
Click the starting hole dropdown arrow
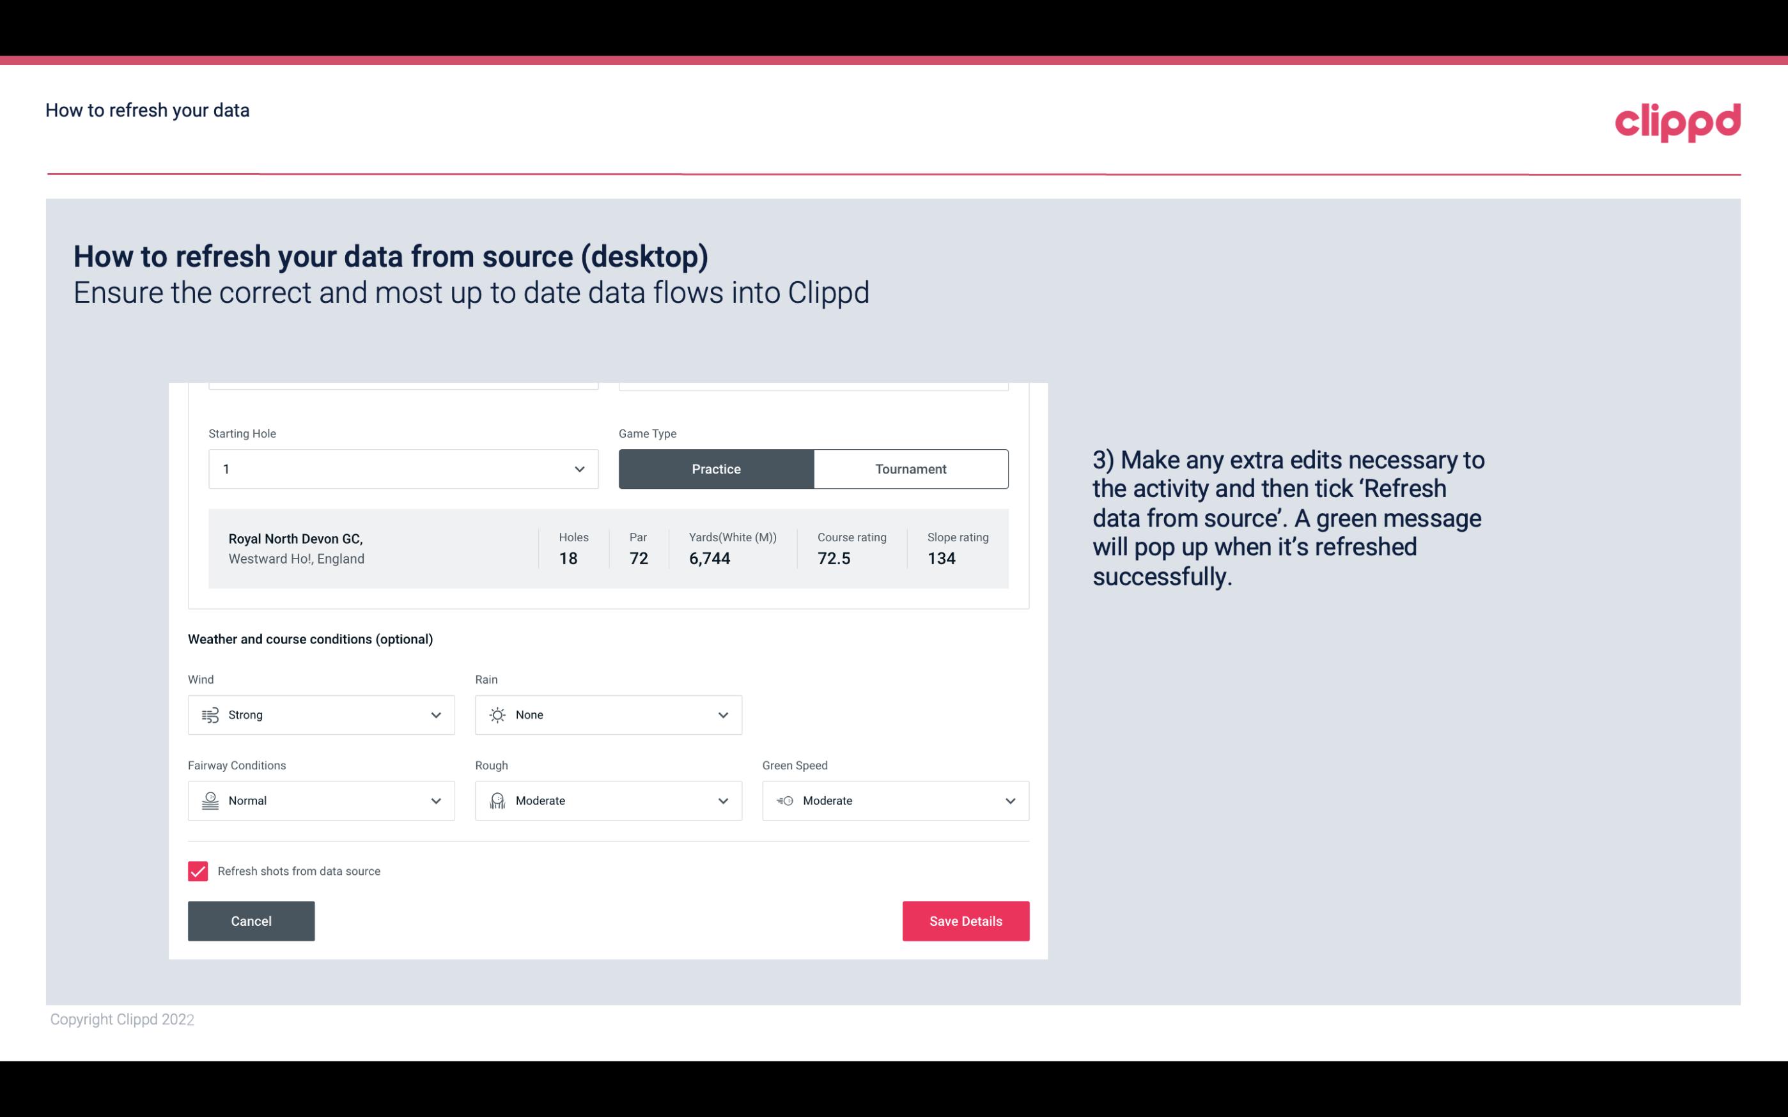click(579, 468)
